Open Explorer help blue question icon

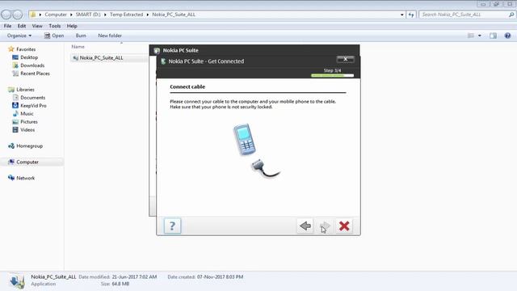pyautogui.click(x=508, y=36)
